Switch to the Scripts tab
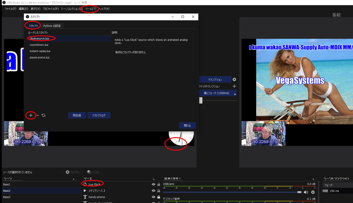 coord(33,26)
